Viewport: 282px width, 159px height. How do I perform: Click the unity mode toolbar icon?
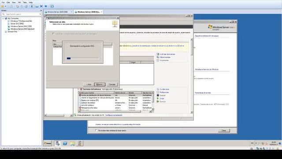point(46,6)
